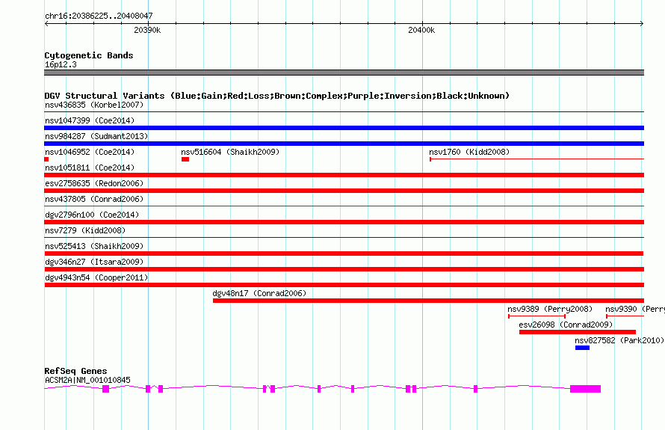This screenshot has height=430, width=665.
Task: Click the RefSeq Genes track title
Action: pyautogui.click(x=75, y=371)
